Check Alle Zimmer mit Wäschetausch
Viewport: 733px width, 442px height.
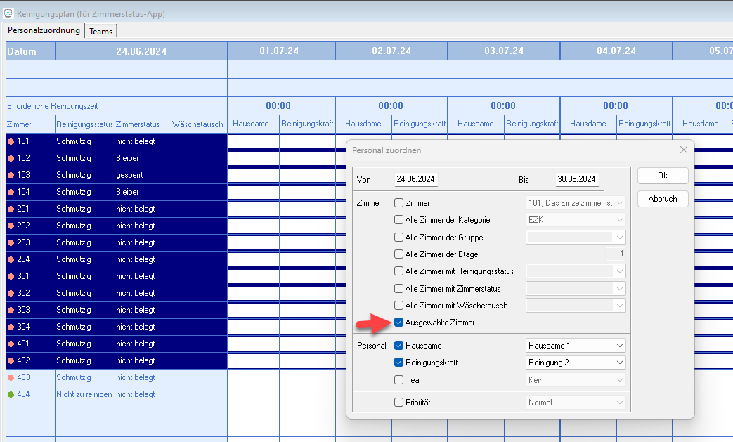[x=398, y=306]
